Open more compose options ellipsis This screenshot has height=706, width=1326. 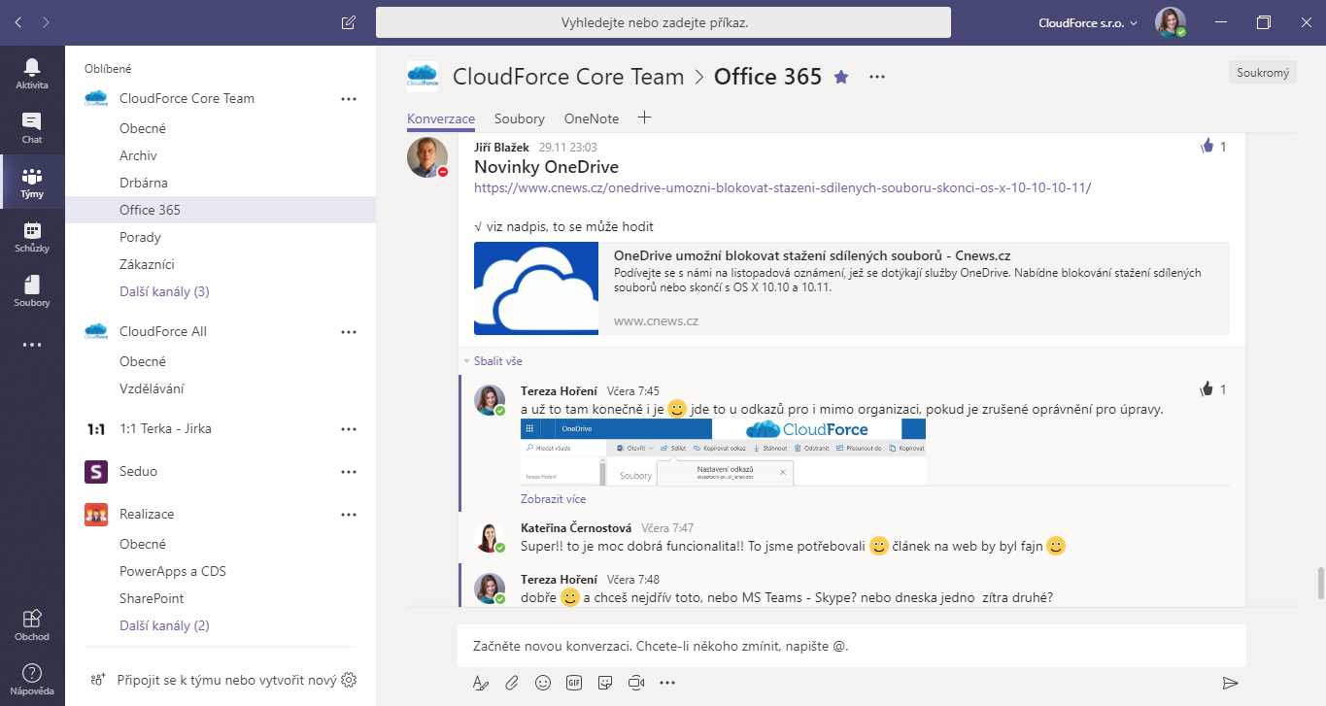pos(667,683)
